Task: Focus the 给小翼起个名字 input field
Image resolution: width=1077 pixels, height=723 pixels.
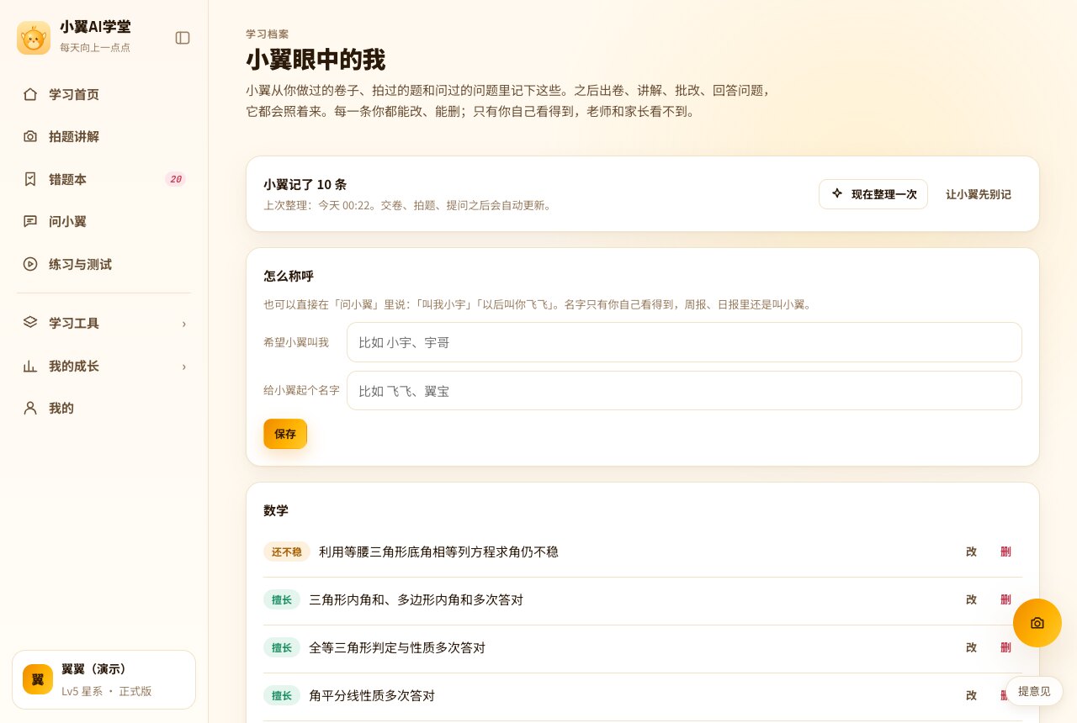Action: [x=684, y=391]
